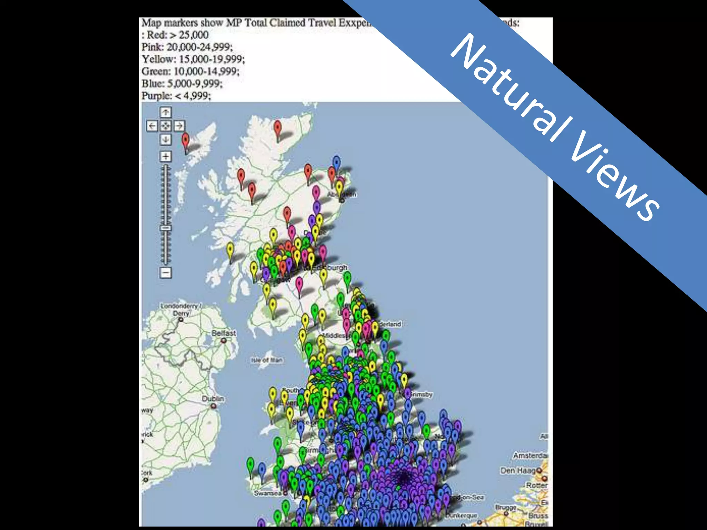Click the Londonderry/Derry city dot
Viewport: 707px width, 530px height.
click(x=181, y=320)
